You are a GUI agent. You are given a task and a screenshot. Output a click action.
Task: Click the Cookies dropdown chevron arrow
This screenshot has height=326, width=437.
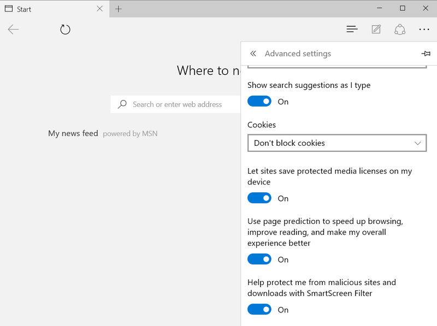point(417,143)
